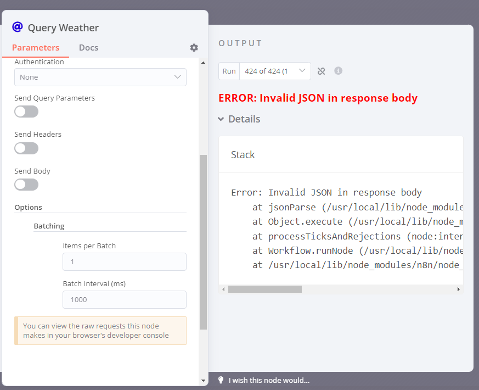Click parameters panel scroll up arrow
This screenshot has width=479, height=390.
click(203, 63)
